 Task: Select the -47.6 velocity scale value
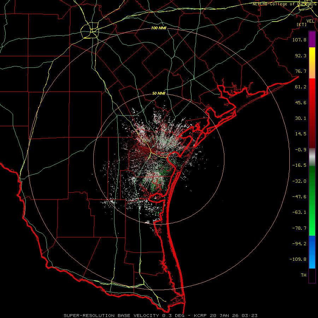[299, 197]
